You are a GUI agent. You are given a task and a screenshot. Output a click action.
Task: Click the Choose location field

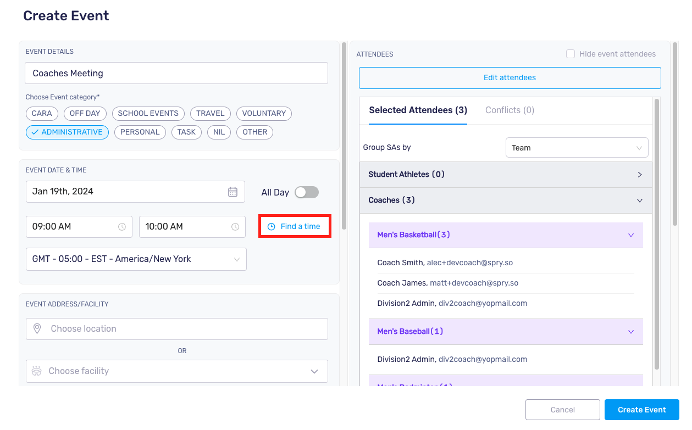[177, 329]
